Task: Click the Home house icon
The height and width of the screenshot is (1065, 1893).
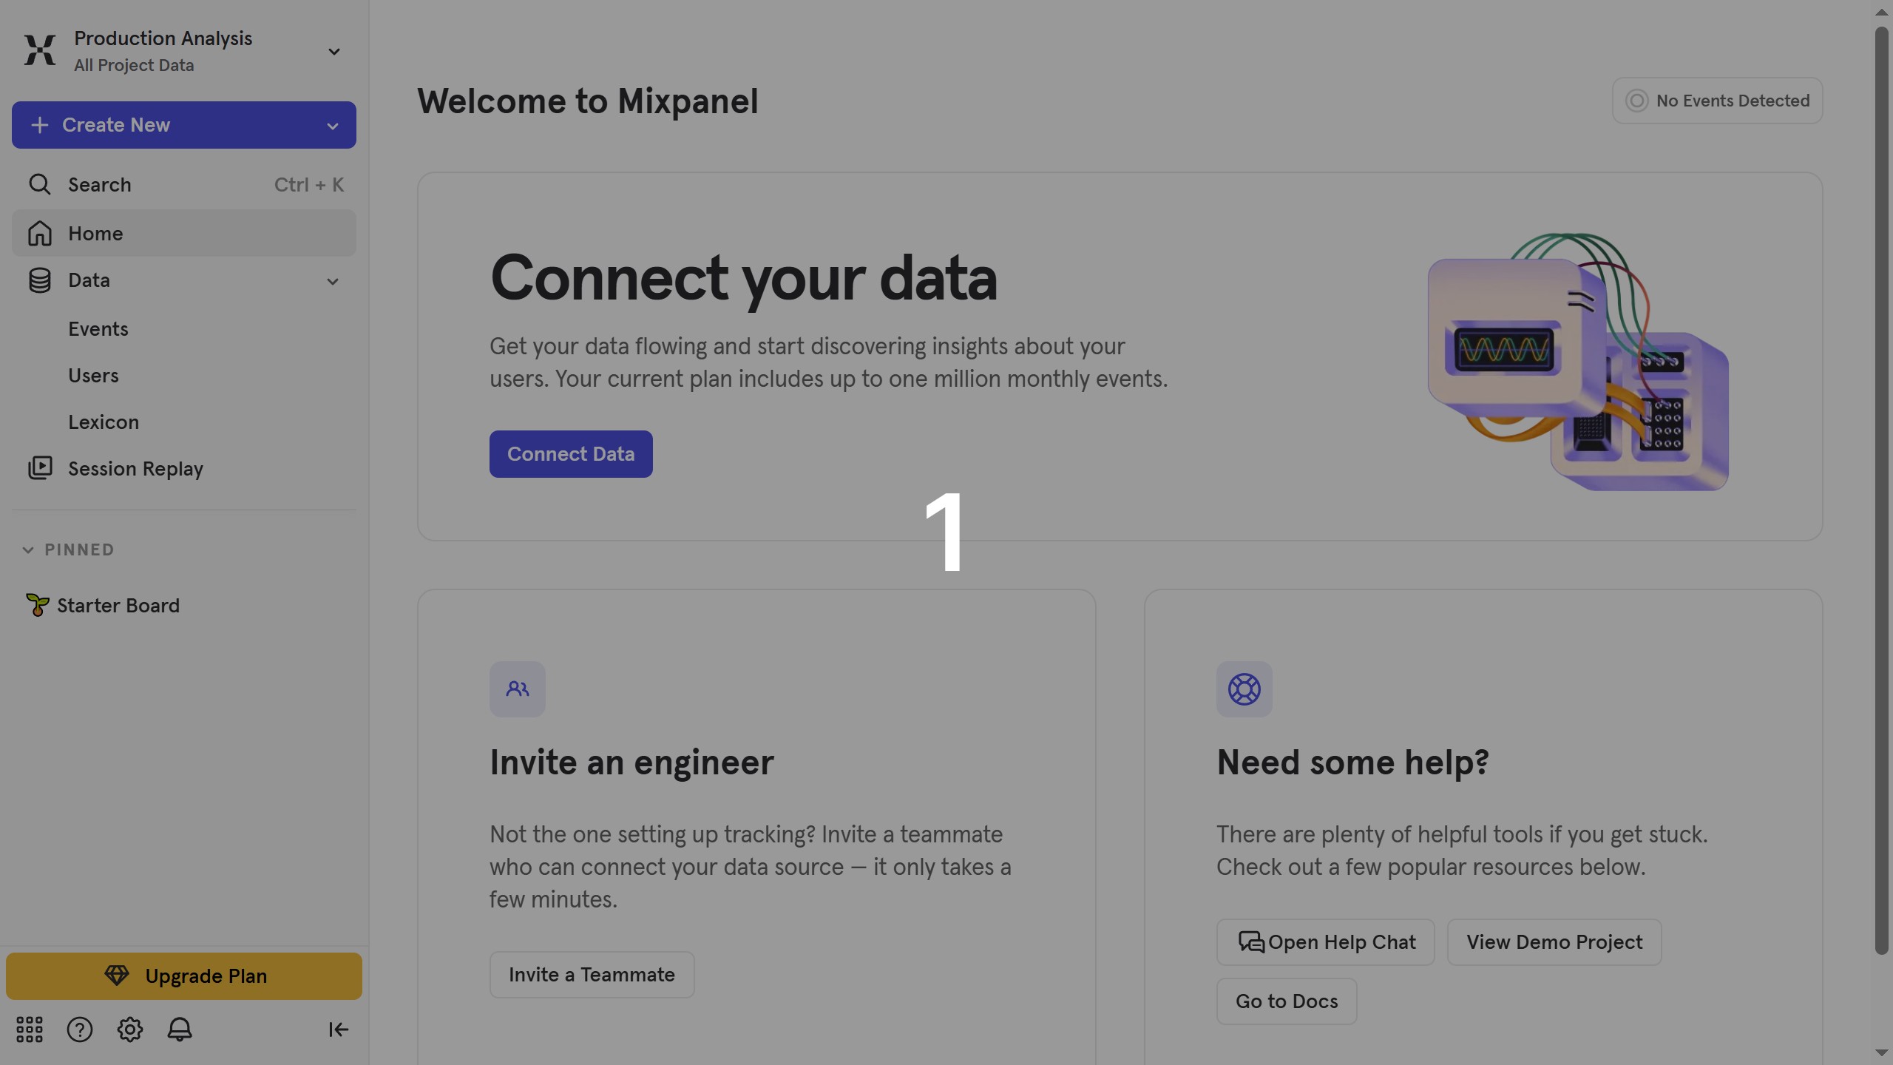Action: [x=40, y=233]
